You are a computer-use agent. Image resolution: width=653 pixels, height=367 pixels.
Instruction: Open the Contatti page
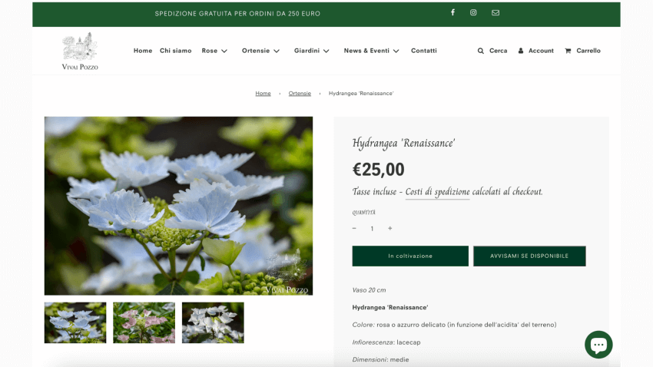(x=424, y=51)
